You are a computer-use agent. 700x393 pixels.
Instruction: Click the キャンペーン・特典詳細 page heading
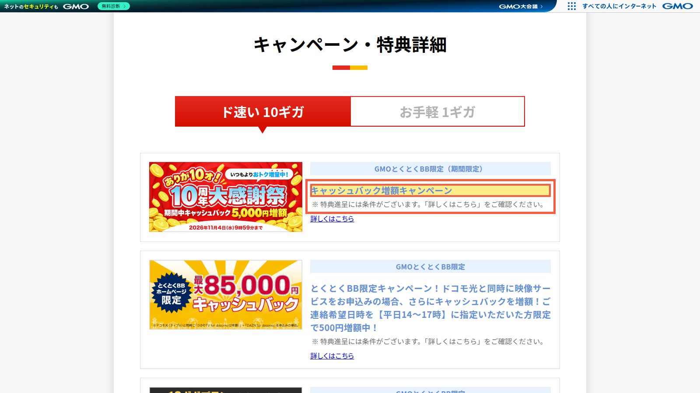[x=350, y=45]
